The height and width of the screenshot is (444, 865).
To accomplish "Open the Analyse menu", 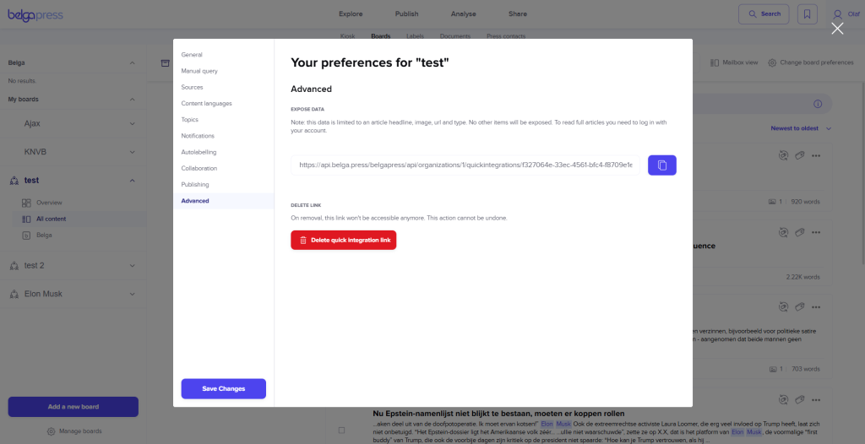I will pyautogui.click(x=464, y=14).
